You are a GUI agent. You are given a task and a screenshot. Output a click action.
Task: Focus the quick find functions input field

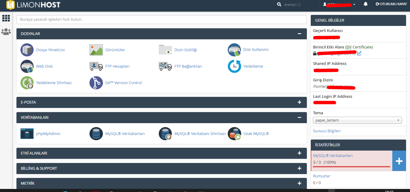[x=161, y=19]
